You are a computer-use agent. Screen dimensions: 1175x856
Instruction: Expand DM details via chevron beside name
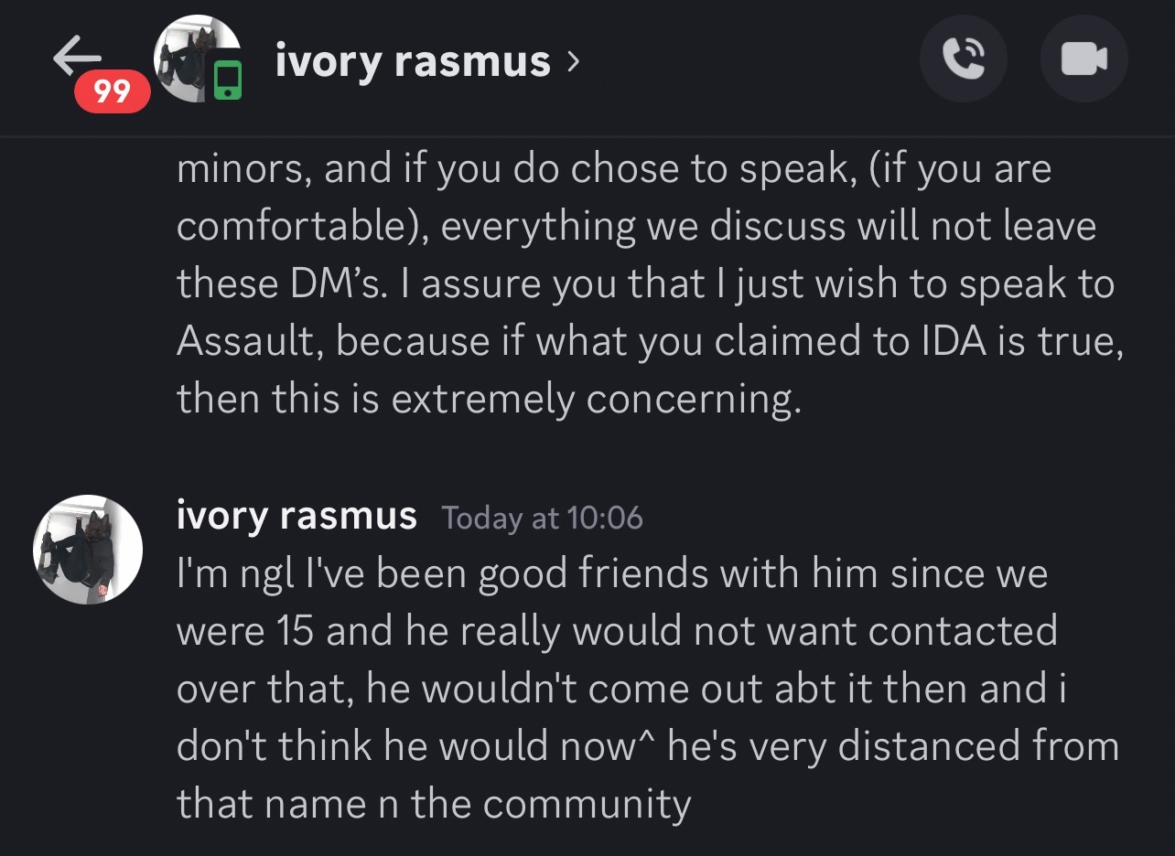coord(574,61)
